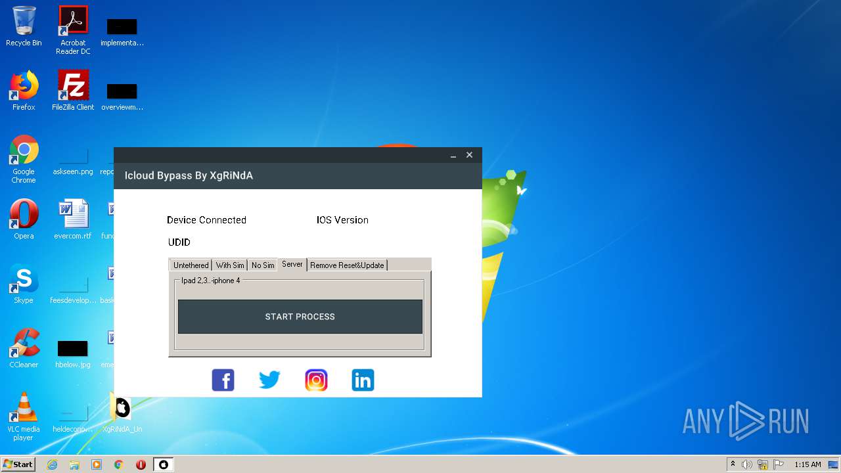Select Acrobat Reader DC desktop shortcut
Viewport: 841px width, 473px height.
point(73,30)
